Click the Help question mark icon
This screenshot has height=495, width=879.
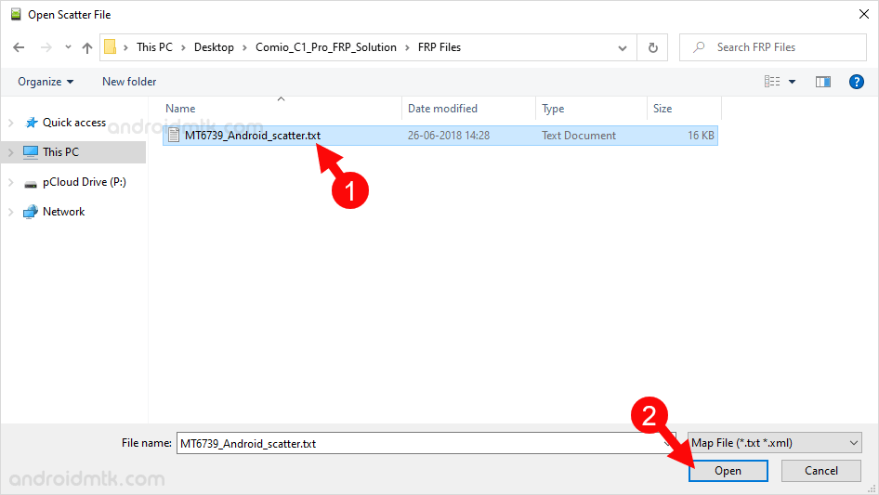(x=857, y=82)
